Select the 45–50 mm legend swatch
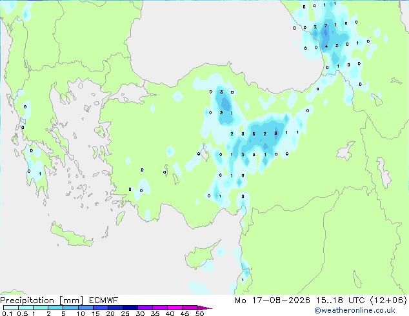This screenshot has width=409, height=316. pyautogui.click(x=190, y=308)
